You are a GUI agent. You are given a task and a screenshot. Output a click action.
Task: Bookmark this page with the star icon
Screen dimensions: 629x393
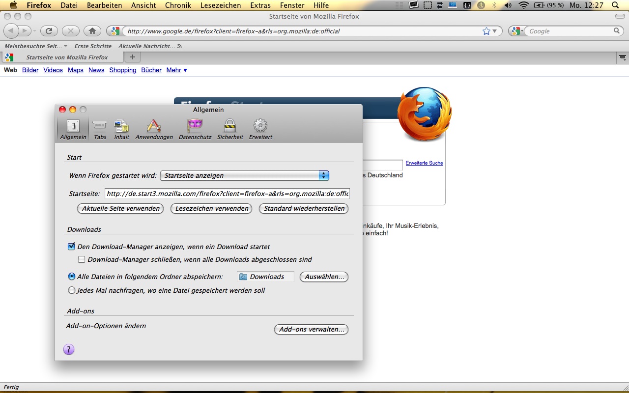point(486,31)
